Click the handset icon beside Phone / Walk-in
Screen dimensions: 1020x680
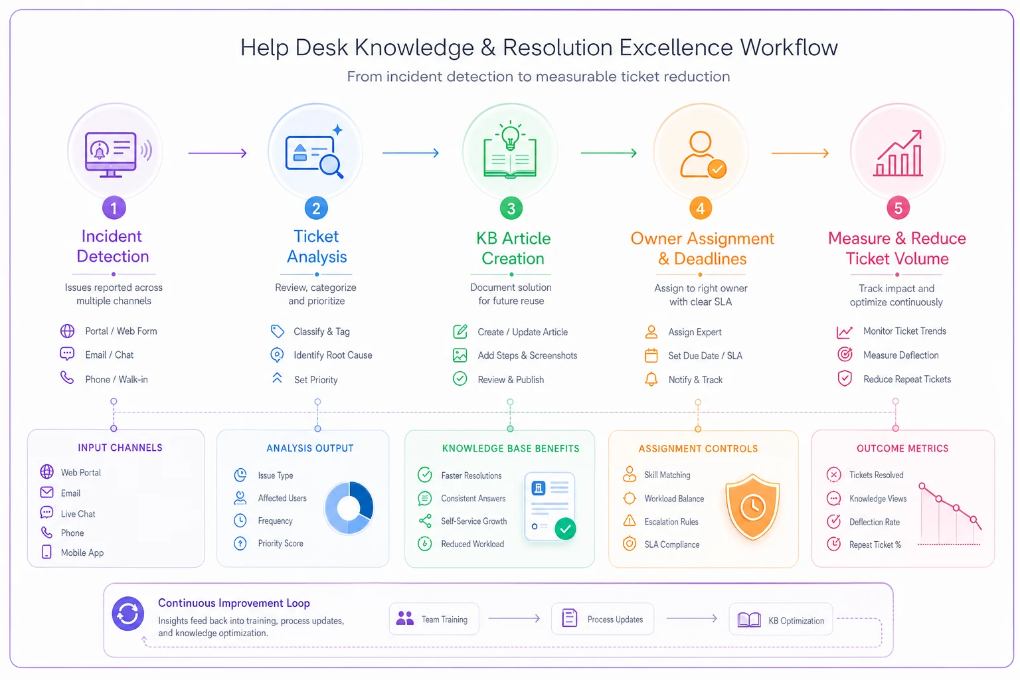(67, 378)
